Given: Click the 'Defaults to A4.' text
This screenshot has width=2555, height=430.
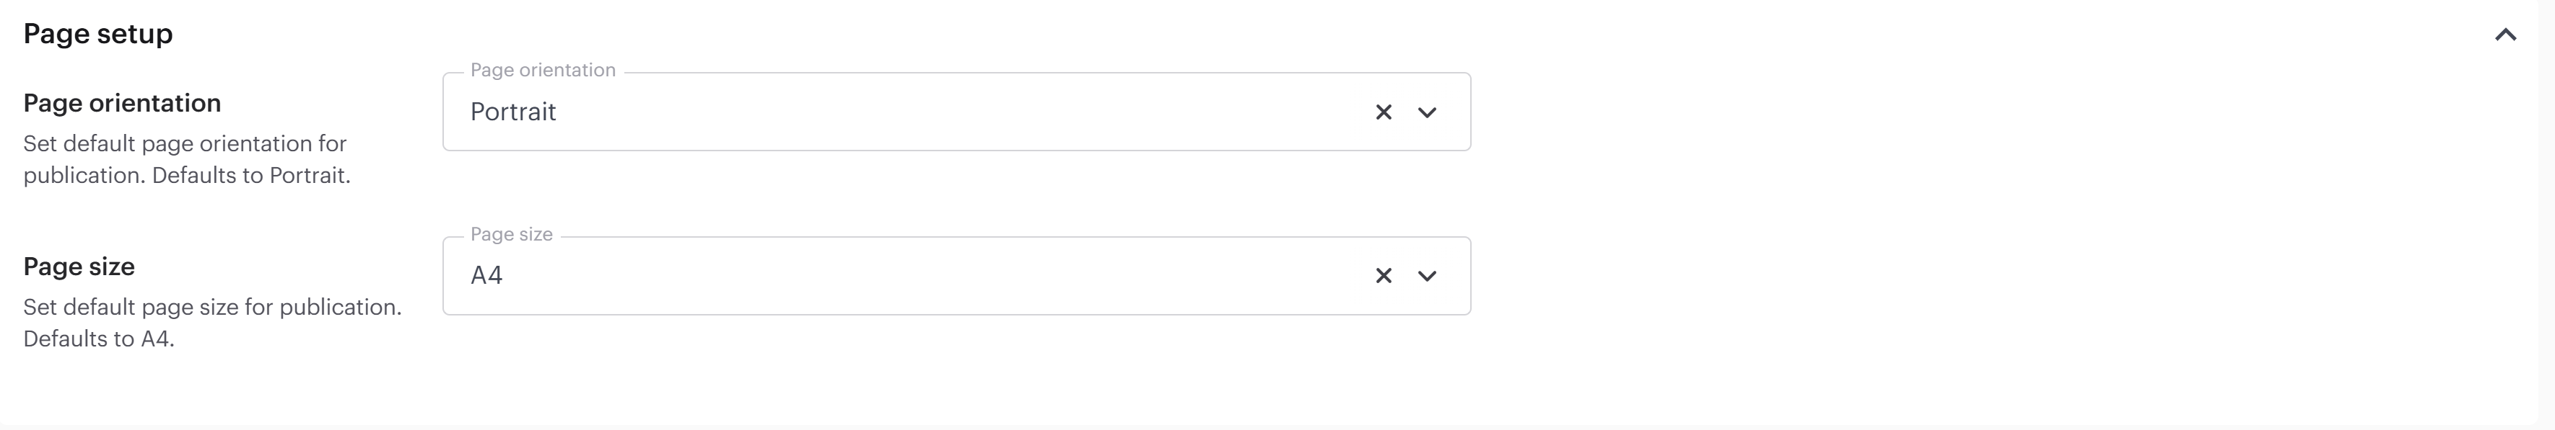Looking at the screenshot, I should pos(98,339).
